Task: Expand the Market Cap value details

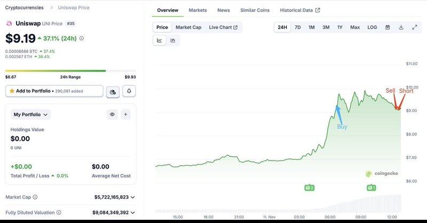Action: (133, 197)
